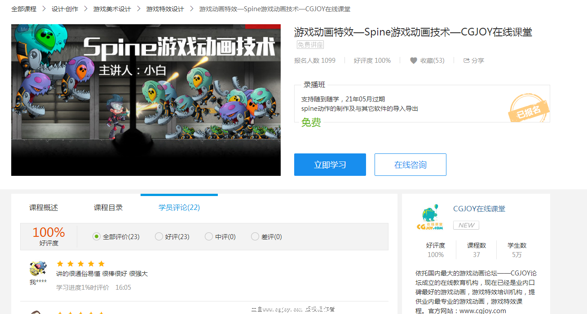Select the 全部评价(23) radio button
This screenshot has height=314, width=587.
pos(96,236)
